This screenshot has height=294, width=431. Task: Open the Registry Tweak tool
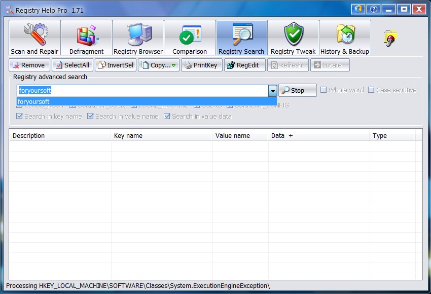pos(293,38)
